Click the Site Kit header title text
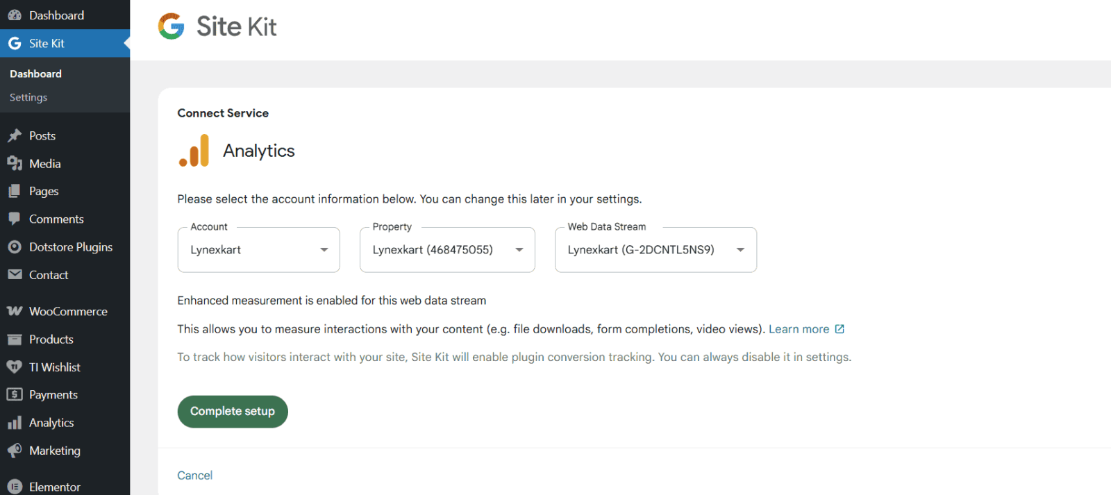 click(237, 26)
